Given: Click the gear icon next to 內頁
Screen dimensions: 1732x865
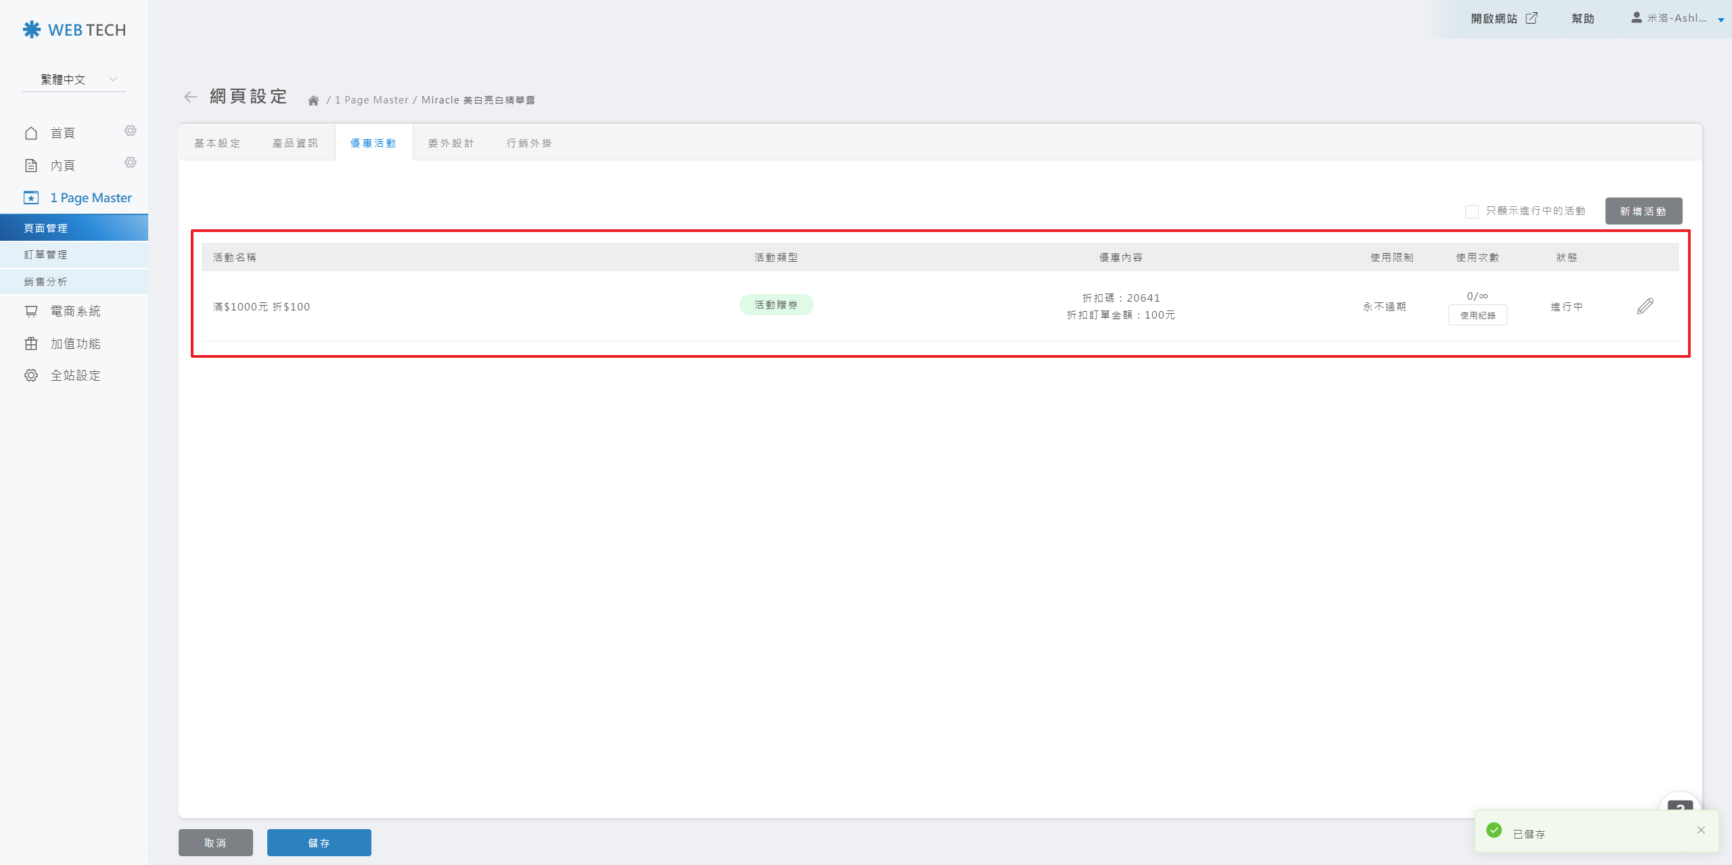Looking at the screenshot, I should tap(131, 162).
